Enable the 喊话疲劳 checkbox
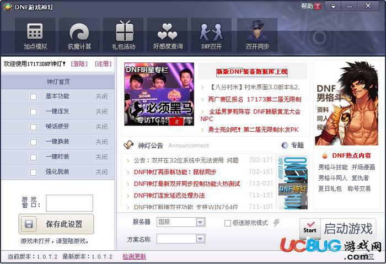 click(x=34, y=127)
